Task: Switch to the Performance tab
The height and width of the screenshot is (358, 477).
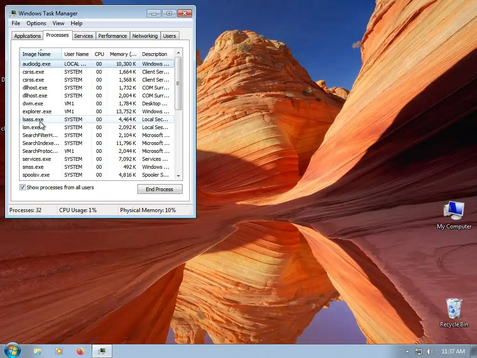Action: click(112, 35)
